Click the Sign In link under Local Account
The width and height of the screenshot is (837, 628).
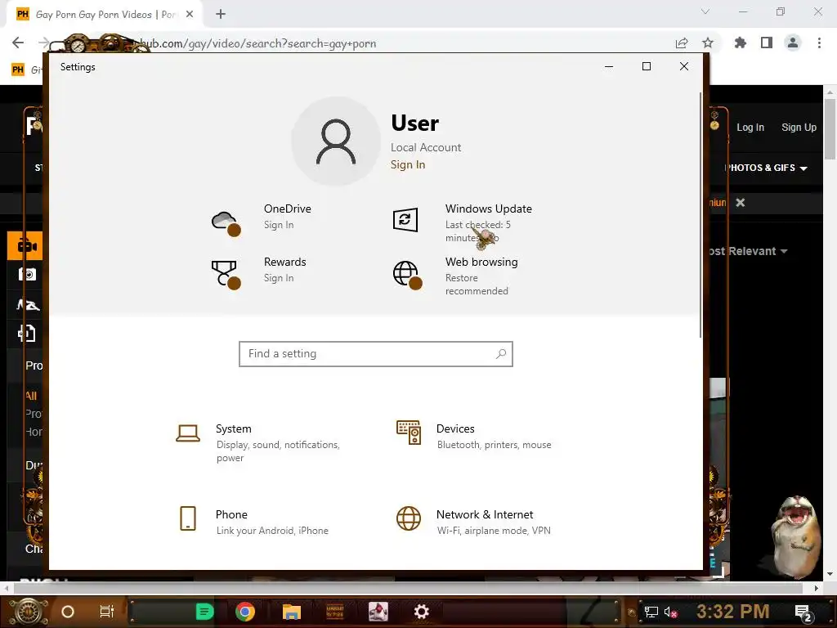(408, 164)
